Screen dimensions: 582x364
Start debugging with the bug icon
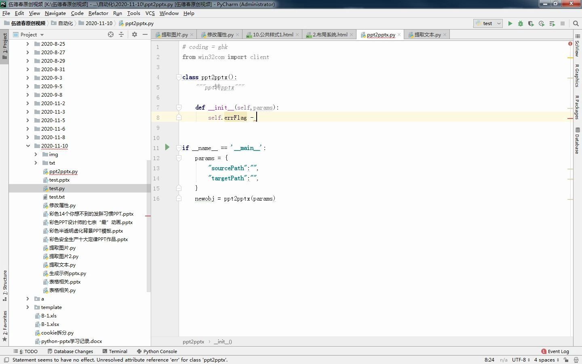521,23
